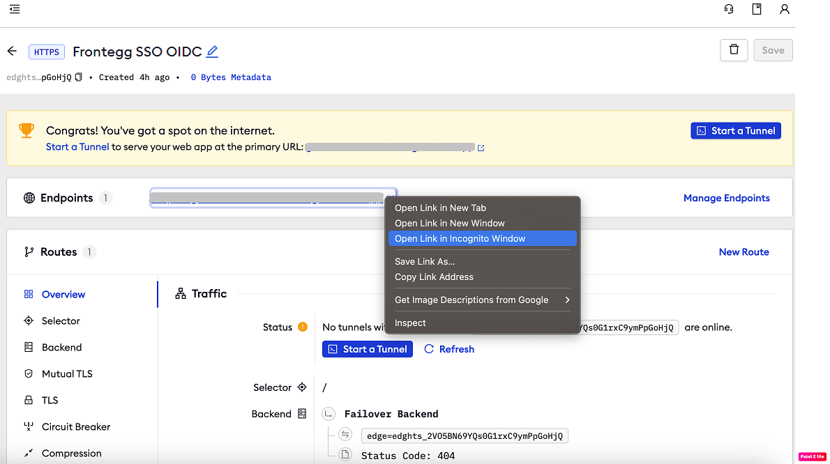The image size is (830, 464).
Task: Click the orange Status warning icon
Action: tap(303, 327)
